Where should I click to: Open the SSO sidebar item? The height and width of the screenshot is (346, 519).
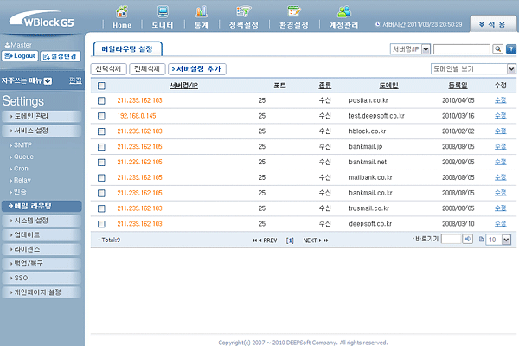42,279
